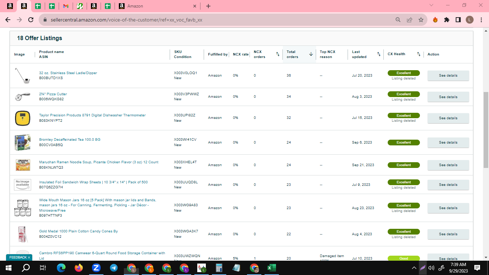
Task: Open the tab search chevron
Action: [x=431, y=5]
